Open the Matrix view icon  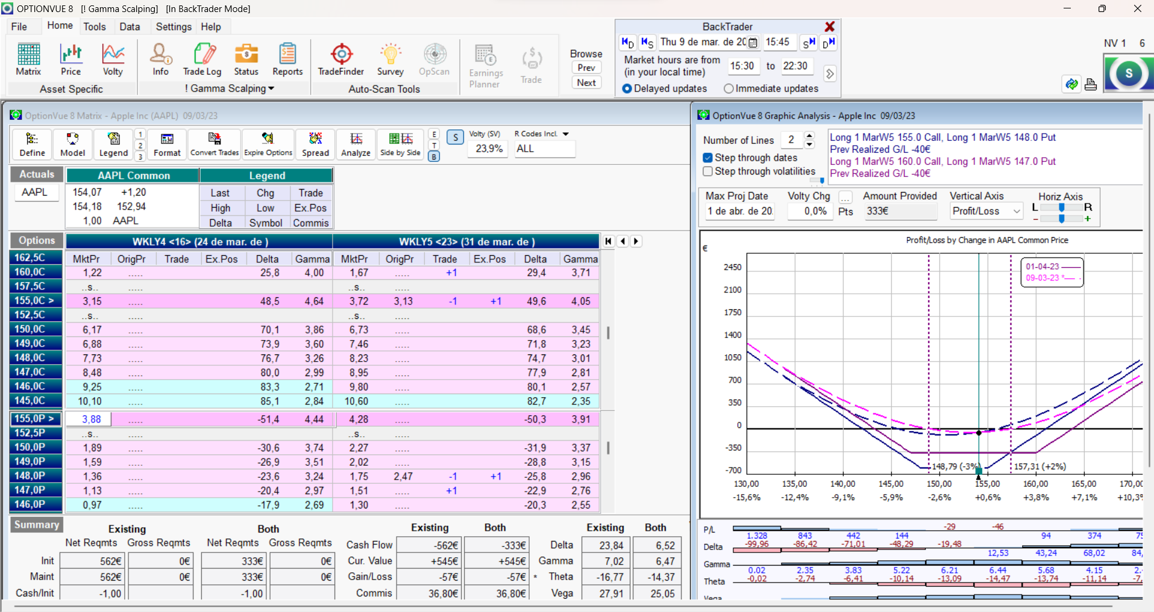(x=28, y=60)
